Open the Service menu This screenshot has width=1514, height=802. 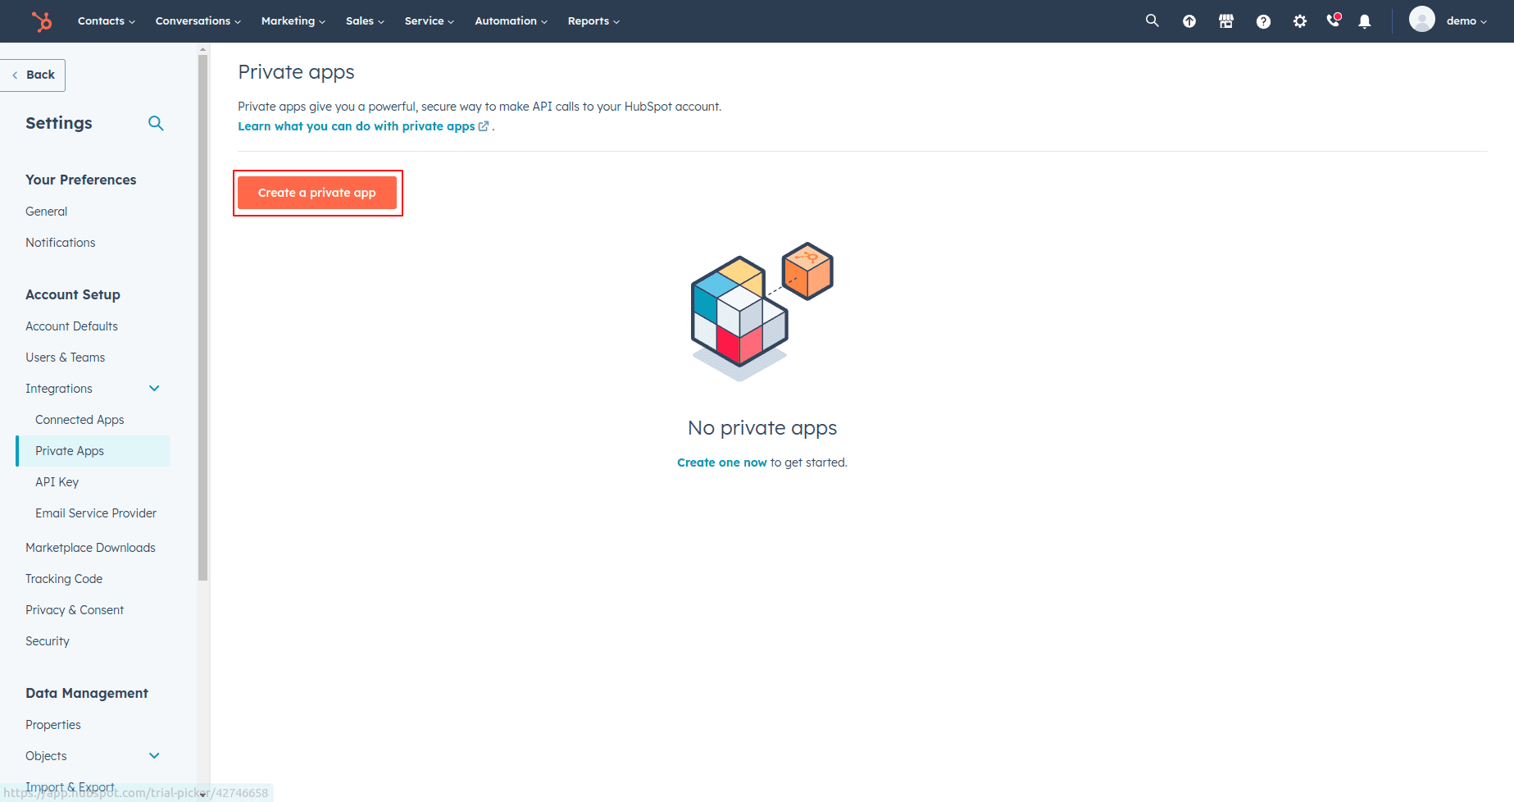430,21
